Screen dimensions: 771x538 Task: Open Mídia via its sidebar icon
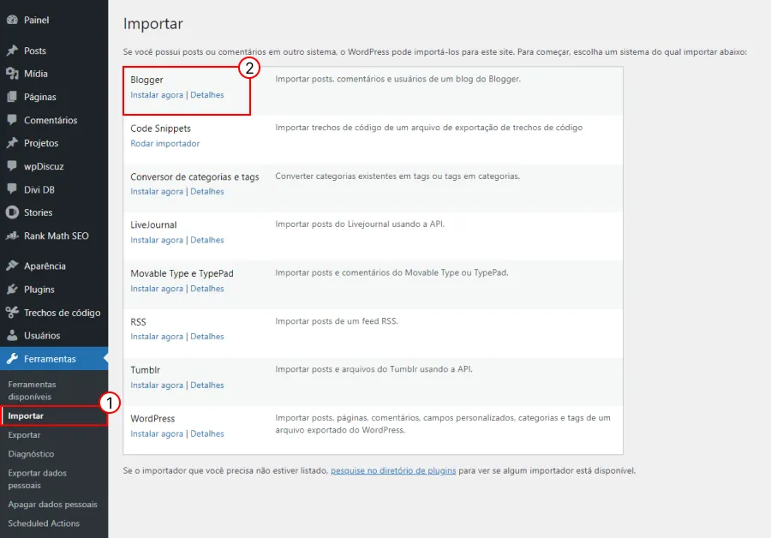[x=12, y=75]
